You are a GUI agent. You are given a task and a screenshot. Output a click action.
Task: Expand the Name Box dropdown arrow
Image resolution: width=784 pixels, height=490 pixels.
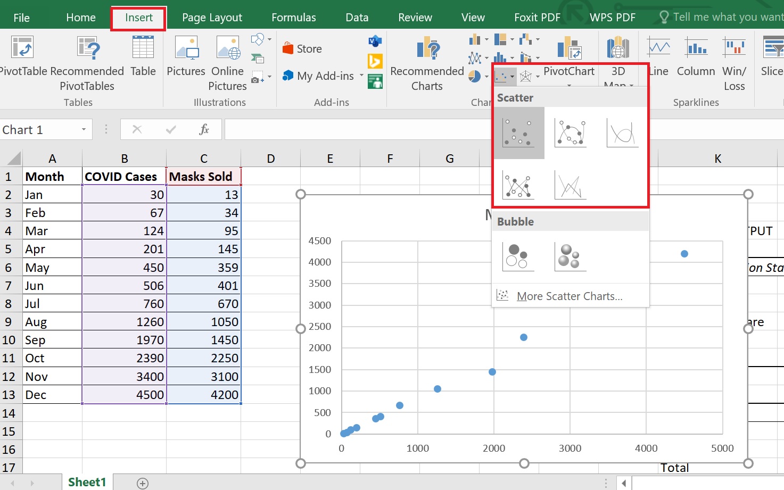84,130
